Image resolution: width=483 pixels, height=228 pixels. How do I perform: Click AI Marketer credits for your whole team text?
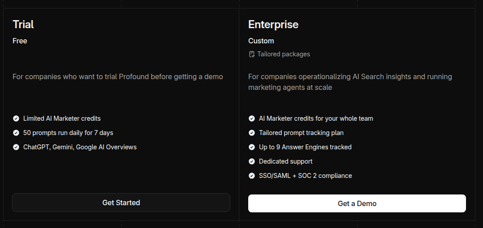coord(316,118)
